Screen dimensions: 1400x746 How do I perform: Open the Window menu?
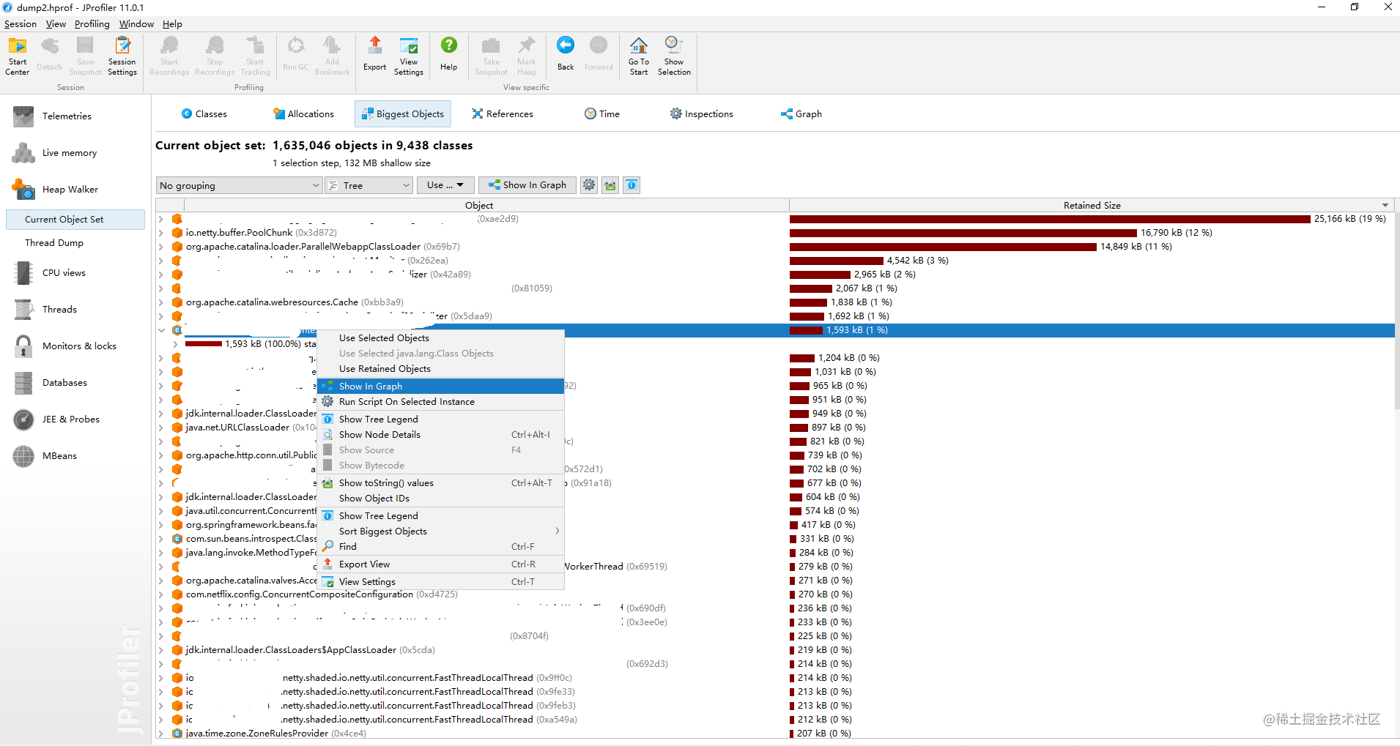tap(136, 24)
